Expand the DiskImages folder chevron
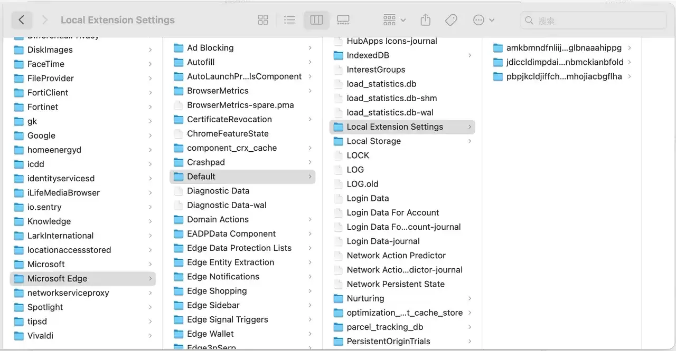676x351 pixels. (151, 50)
